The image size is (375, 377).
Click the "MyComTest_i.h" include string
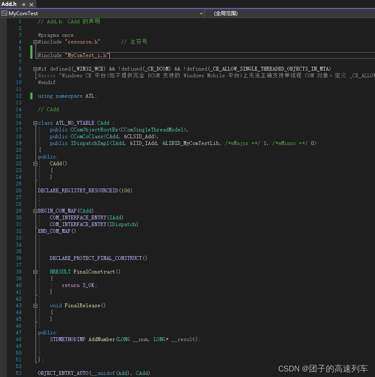click(x=87, y=55)
